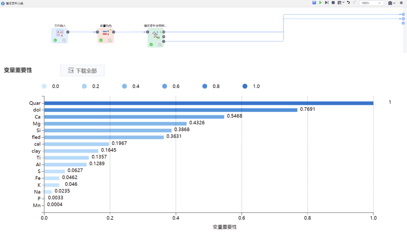Expand the camera snapshot dropdown arrow
The height and width of the screenshot is (233, 407).
pos(395,3)
